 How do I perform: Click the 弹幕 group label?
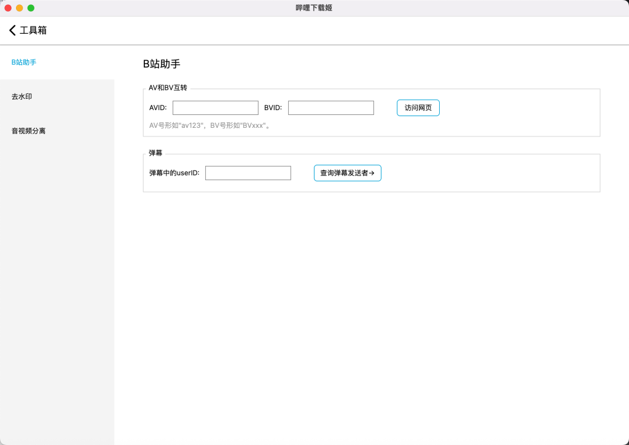(x=155, y=153)
